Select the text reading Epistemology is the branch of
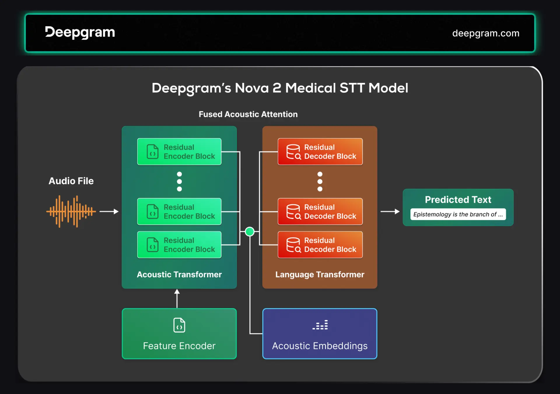Screen dimensions: 560x394 458,214
